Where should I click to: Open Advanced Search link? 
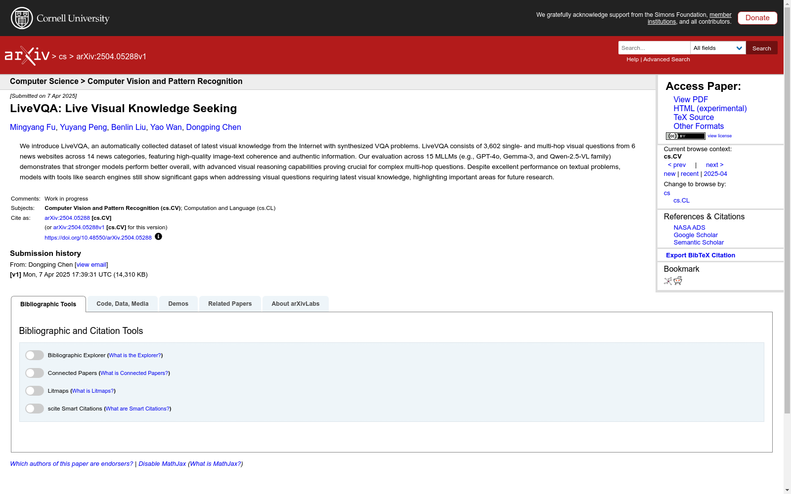(666, 59)
